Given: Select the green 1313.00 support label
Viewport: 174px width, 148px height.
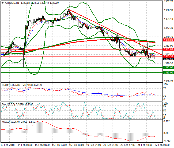Looking at the screenshot, I should [x=168, y=73].
